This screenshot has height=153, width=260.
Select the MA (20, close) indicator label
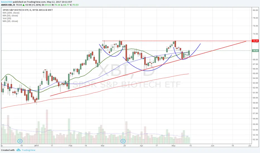pyautogui.click(x=10, y=21)
